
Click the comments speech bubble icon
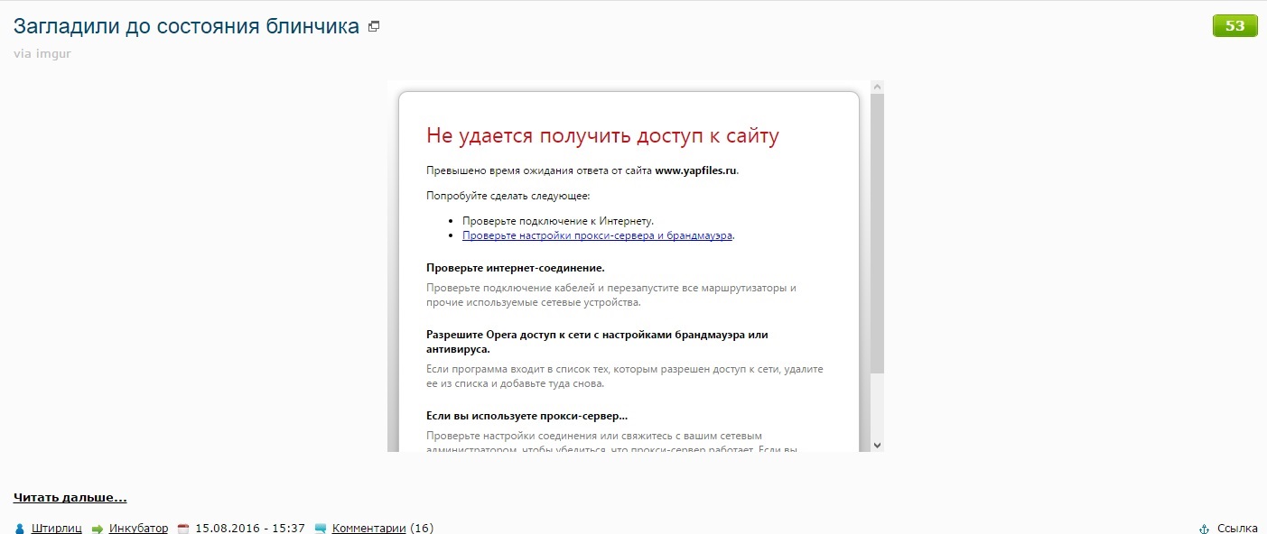(x=320, y=529)
